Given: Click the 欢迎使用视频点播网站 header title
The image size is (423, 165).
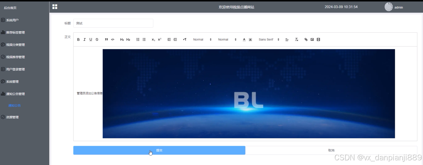Looking at the screenshot, I should (x=236, y=7).
